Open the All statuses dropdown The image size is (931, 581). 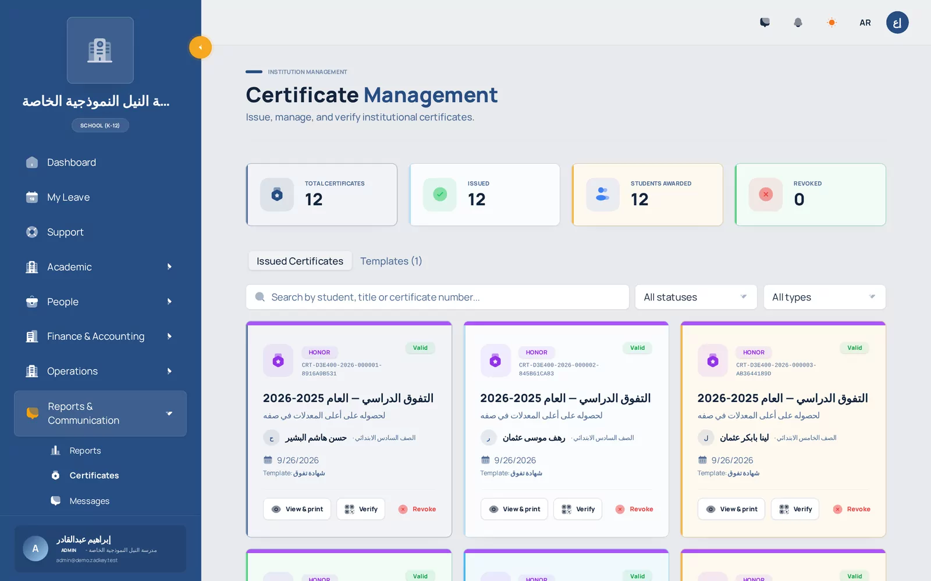[696, 297]
